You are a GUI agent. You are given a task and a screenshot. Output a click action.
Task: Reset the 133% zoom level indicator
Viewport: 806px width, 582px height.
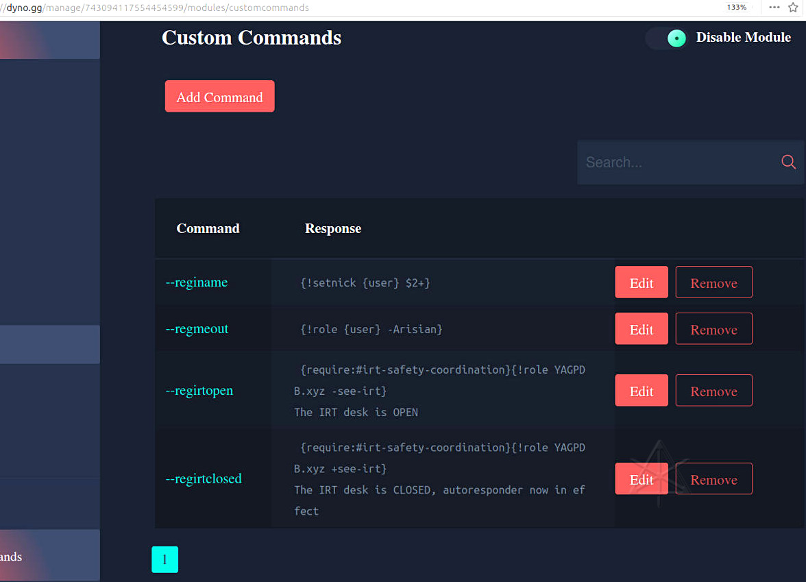(x=737, y=8)
